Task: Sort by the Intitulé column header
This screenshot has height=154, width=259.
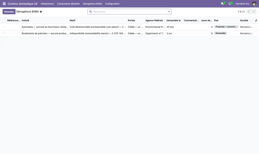Action: click(x=26, y=21)
